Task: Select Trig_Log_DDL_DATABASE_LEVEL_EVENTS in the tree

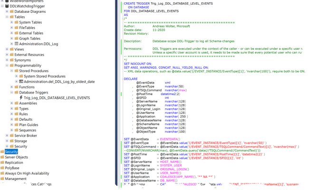Action: click(x=57, y=98)
